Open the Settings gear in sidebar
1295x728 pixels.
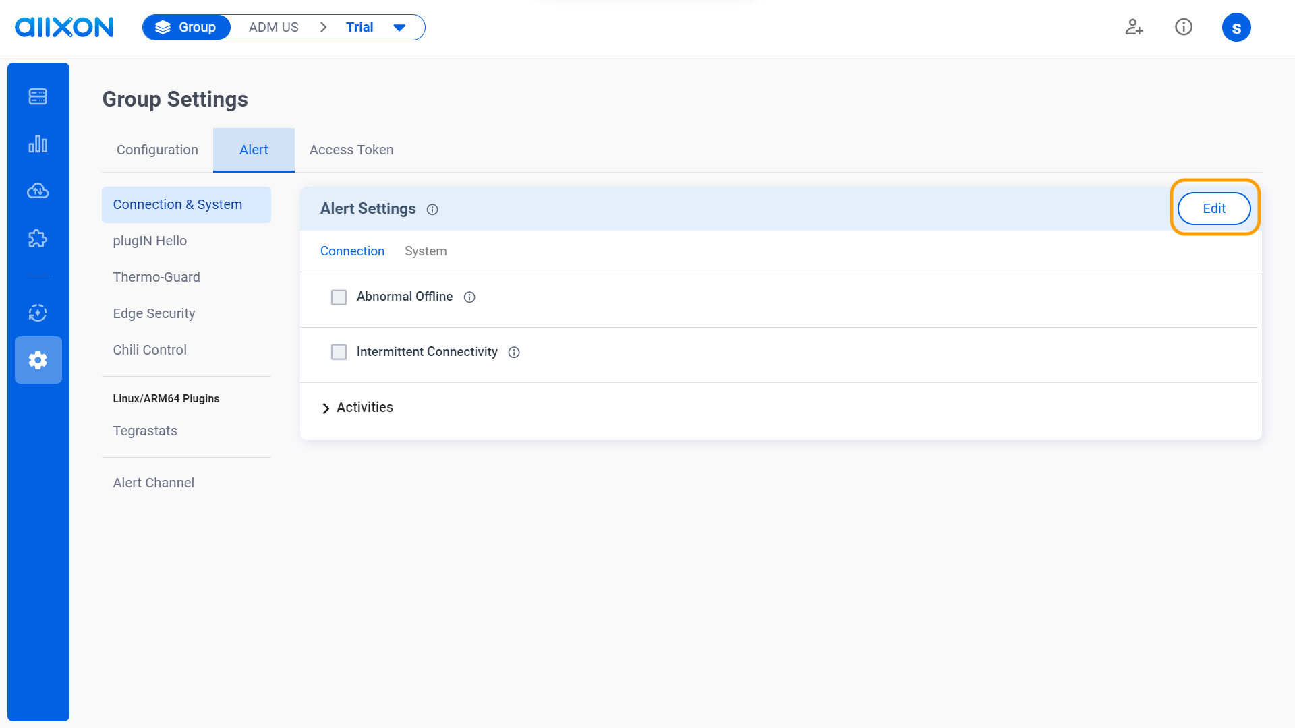click(38, 360)
